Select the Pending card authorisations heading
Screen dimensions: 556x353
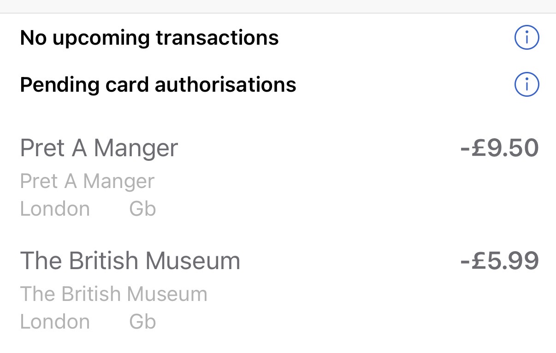point(158,85)
